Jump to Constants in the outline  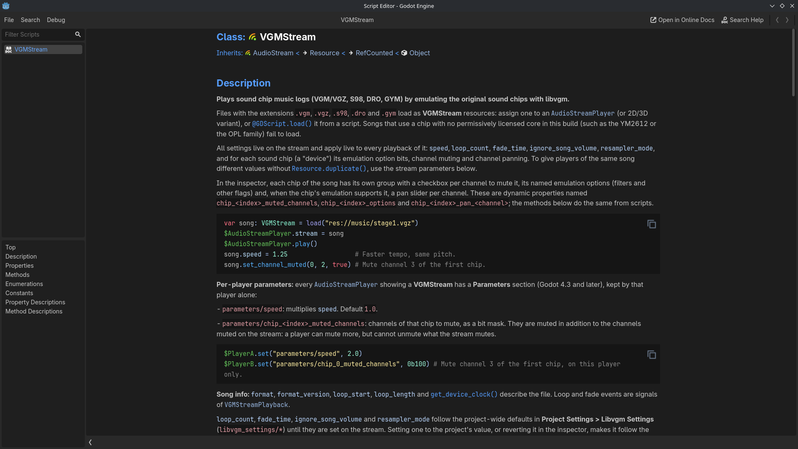pos(19,293)
